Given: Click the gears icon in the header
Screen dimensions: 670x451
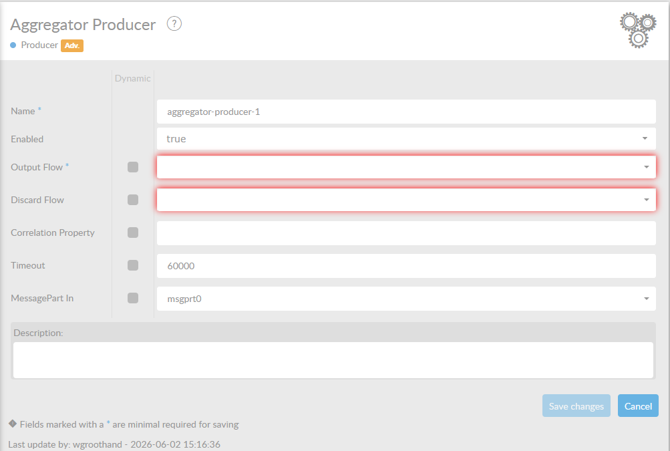Looking at the screenshot, I should (x=639, y=30).
